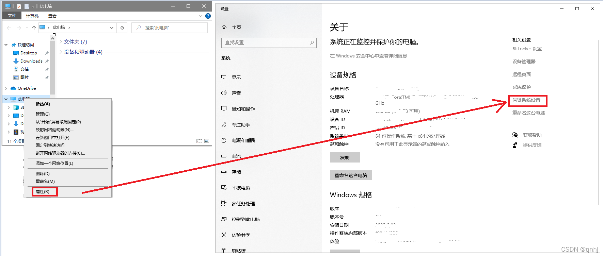
Task: Open Explorer File tab
Action: point(12,16)
